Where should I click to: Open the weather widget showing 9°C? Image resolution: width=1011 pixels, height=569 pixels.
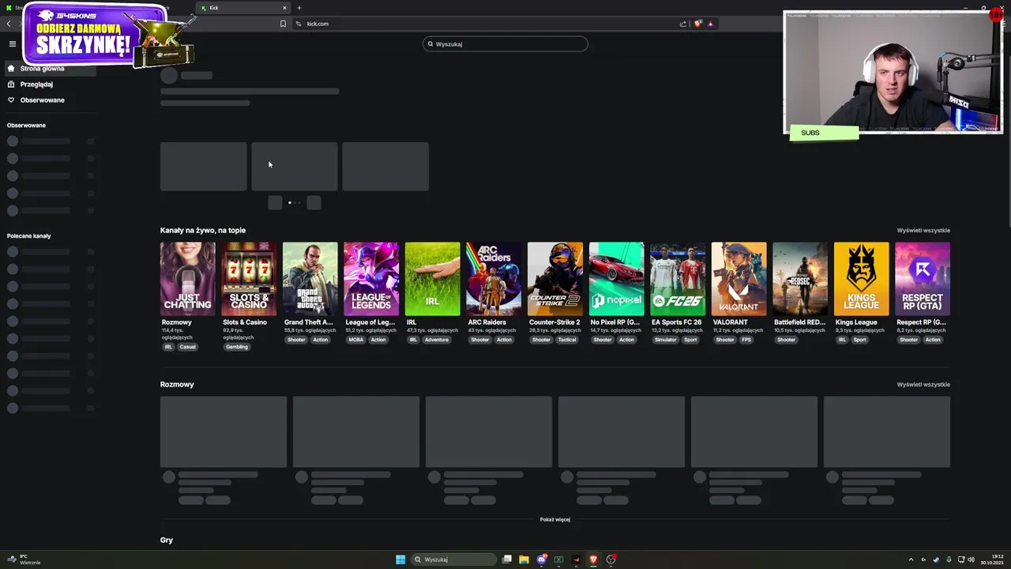(24, 560)
